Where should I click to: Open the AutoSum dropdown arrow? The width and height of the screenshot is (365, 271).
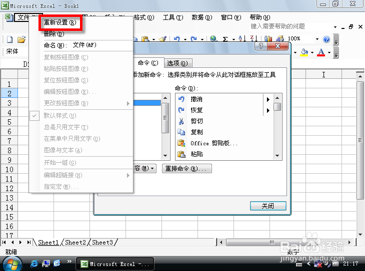click(x=233, y=39)
